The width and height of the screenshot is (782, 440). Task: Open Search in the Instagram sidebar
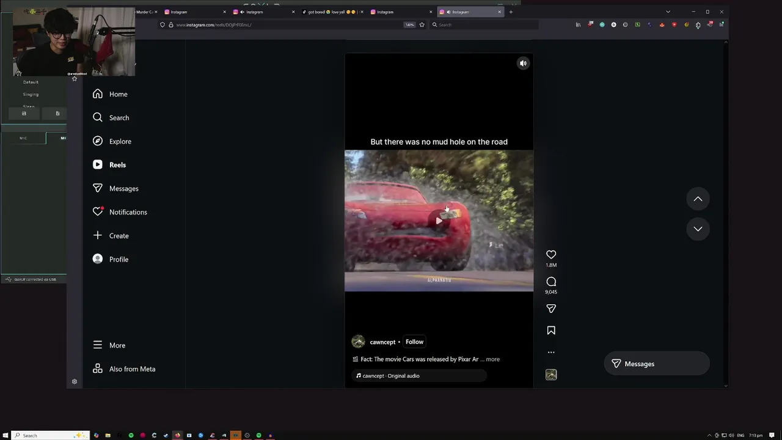[x=111, y=117]
